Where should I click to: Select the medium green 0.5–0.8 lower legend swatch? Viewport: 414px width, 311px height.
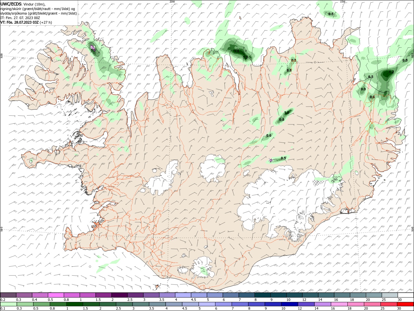42,304
